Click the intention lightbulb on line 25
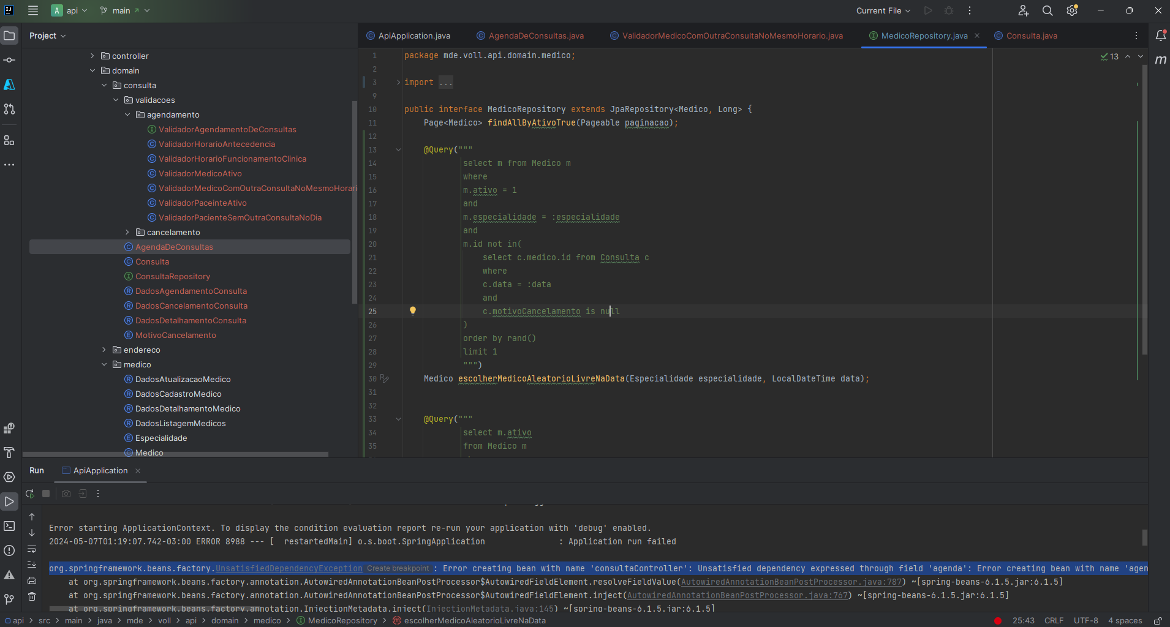Screen dimensions: 1170x627 [x=413, y=311]
